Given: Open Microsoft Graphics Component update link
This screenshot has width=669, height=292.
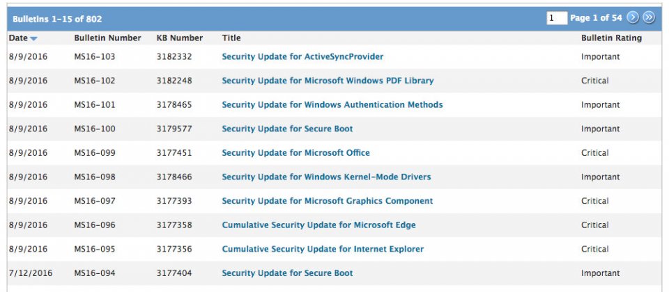Looking at the screenshot, I should click(328, 201).
